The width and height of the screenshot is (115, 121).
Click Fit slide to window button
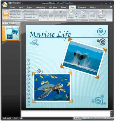click(x=108, y=118)
